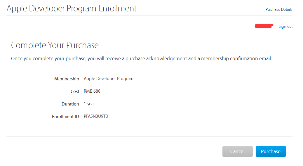The image size is (303, 166).
Task: Click the Enrollment ID field label
Action: click(x=65, y=117)
